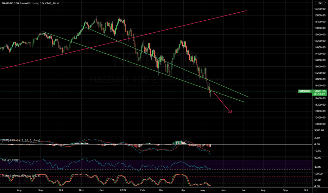Click the Apr label on time axis
The image size is (328, 193).
183,190
